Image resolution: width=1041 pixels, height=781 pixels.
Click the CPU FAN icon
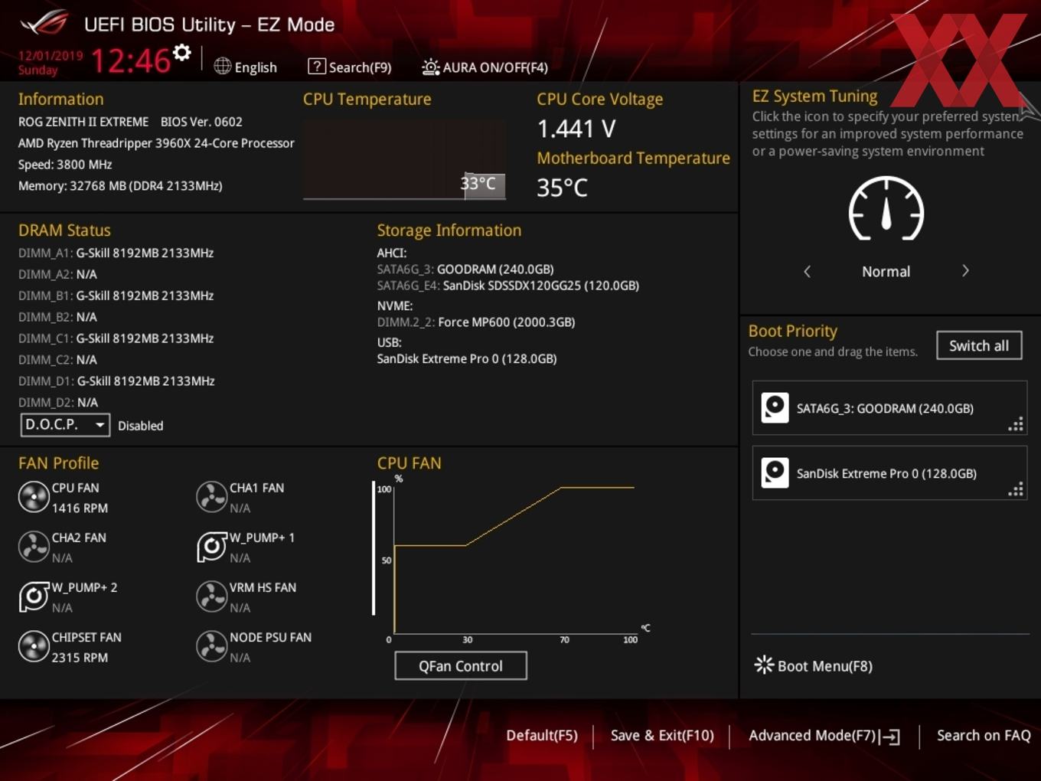pyautogui.click(x=34, y=497)
